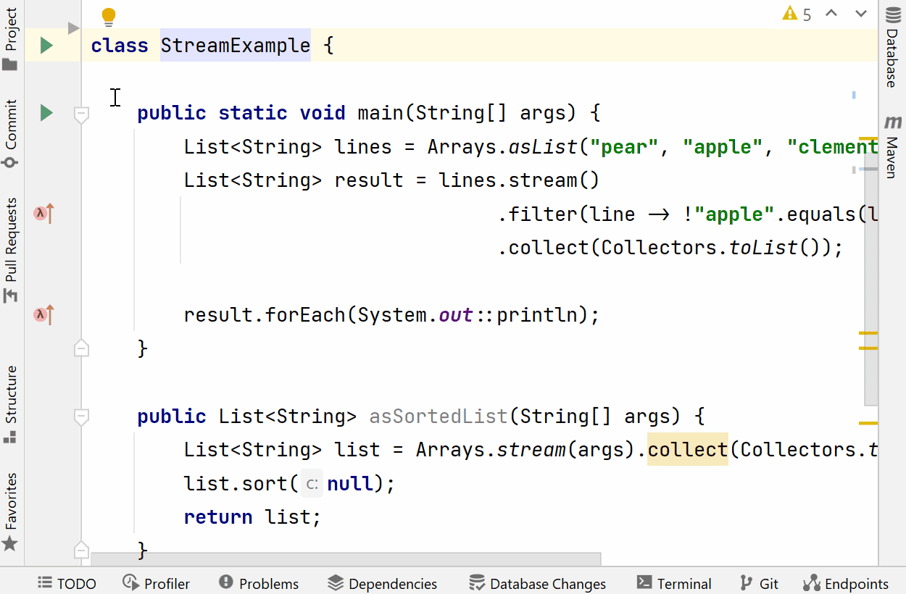The height and width of the screenshot is (594, 906).
Task: Click the toList() call in collect
Action: tap(775, 248)
